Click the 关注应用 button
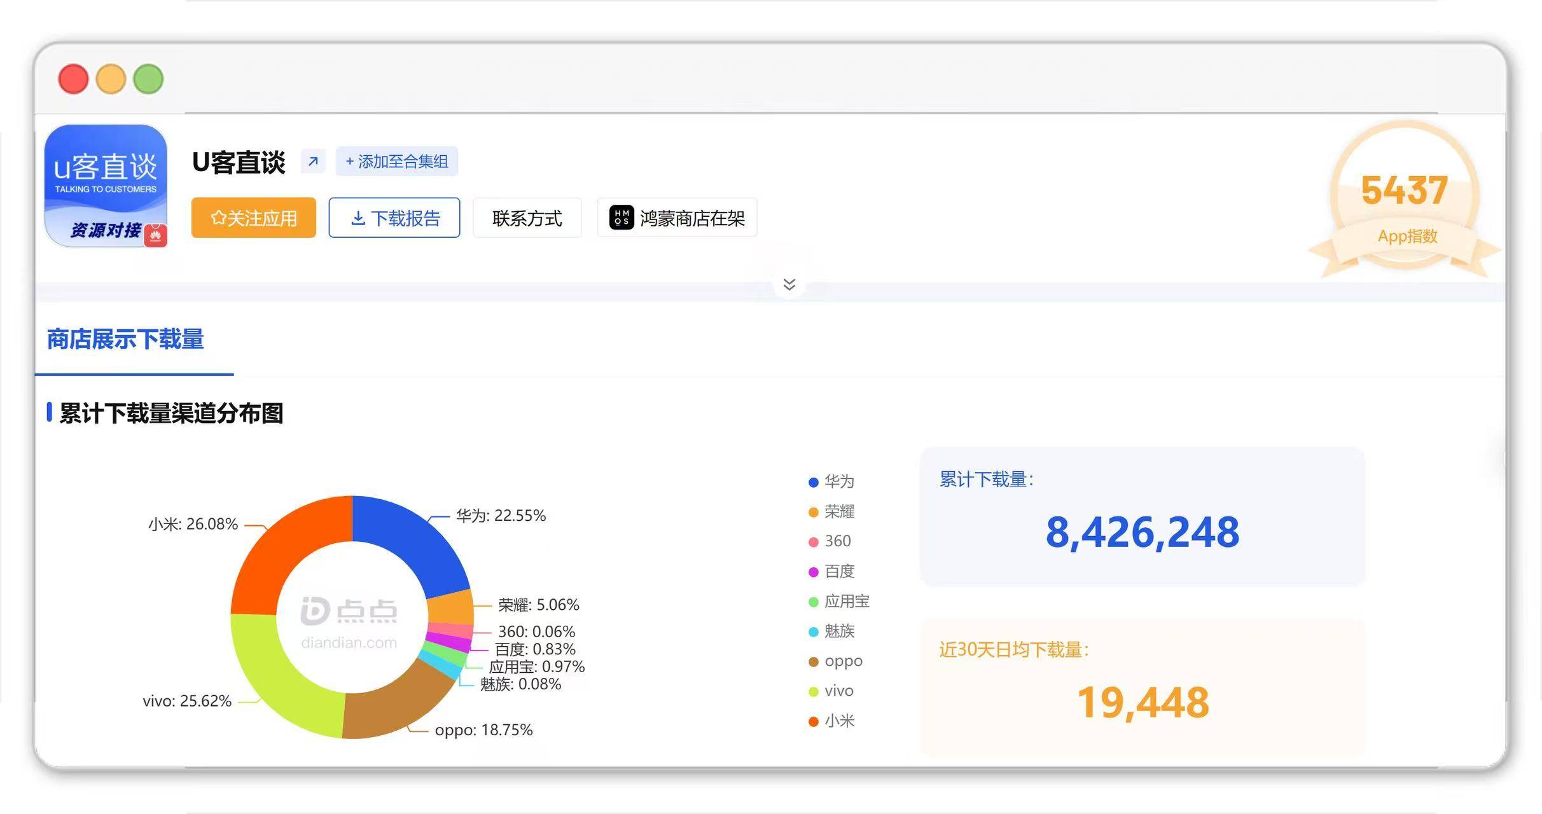 tap(254, 218)
